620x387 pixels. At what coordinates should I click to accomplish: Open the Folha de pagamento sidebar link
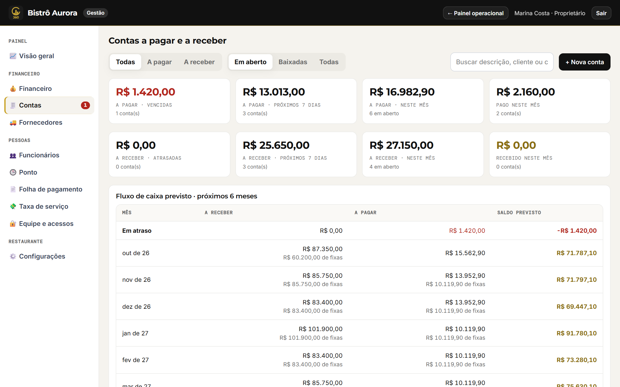tap(49, 189)
